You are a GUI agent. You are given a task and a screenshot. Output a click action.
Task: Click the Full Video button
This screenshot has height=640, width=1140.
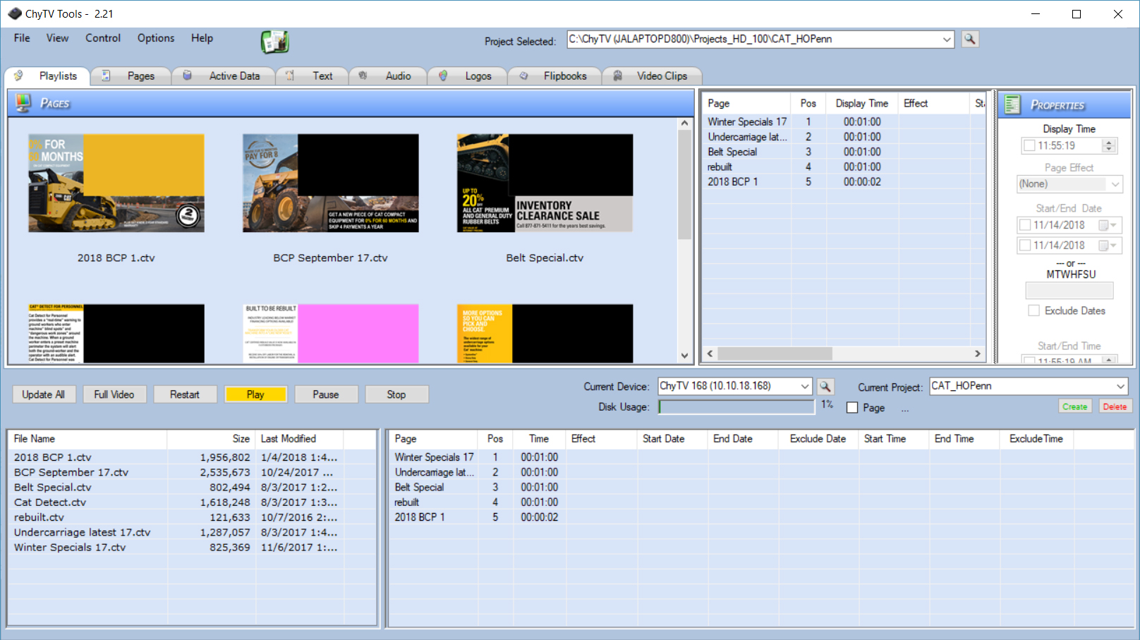114,394
